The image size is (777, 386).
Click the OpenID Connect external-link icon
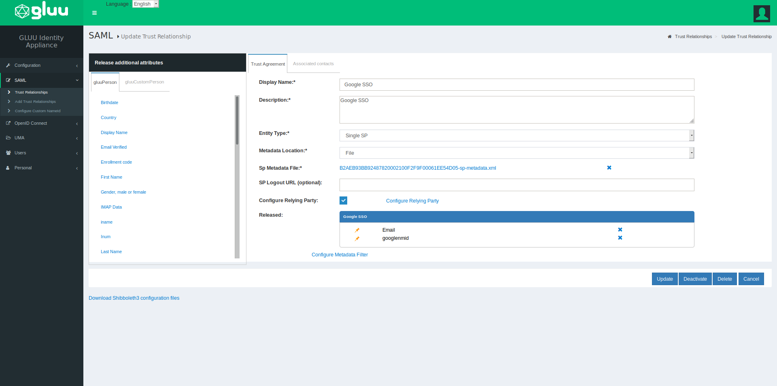(8, 123)
